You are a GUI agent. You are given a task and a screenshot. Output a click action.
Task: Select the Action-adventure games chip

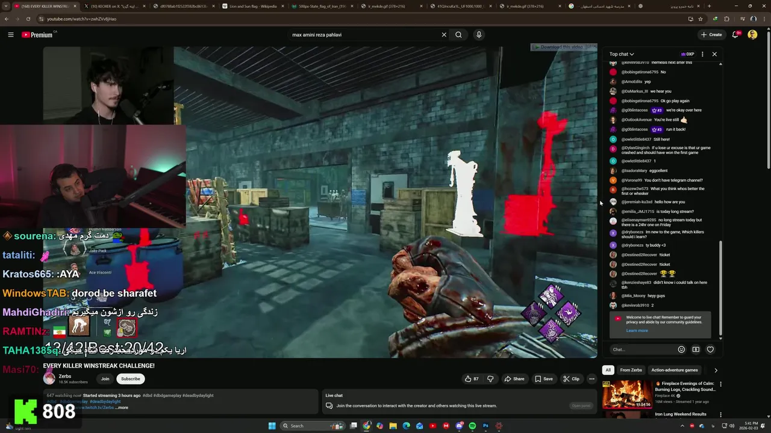[x=674, y=370]
